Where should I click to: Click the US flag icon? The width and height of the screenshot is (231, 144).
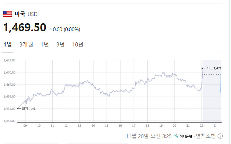point(7,14)
